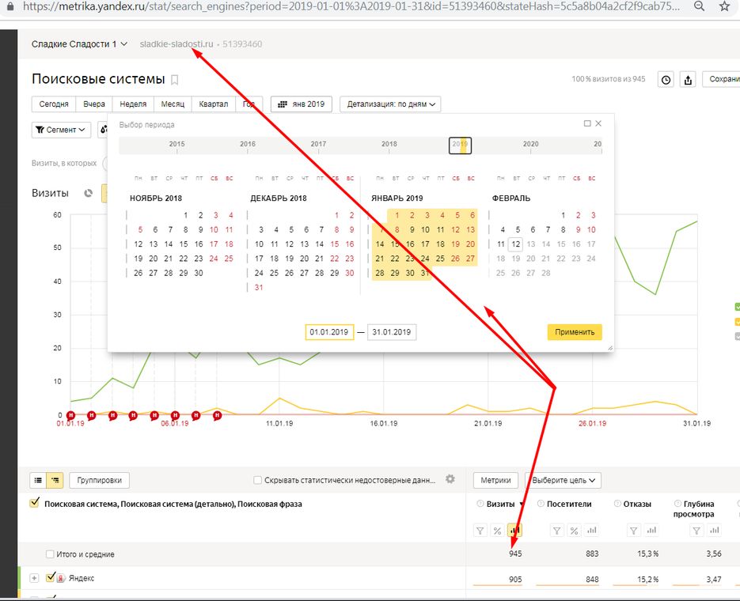
Task: Click the янв 2019 period button
Action: click(x=301, y=104)
